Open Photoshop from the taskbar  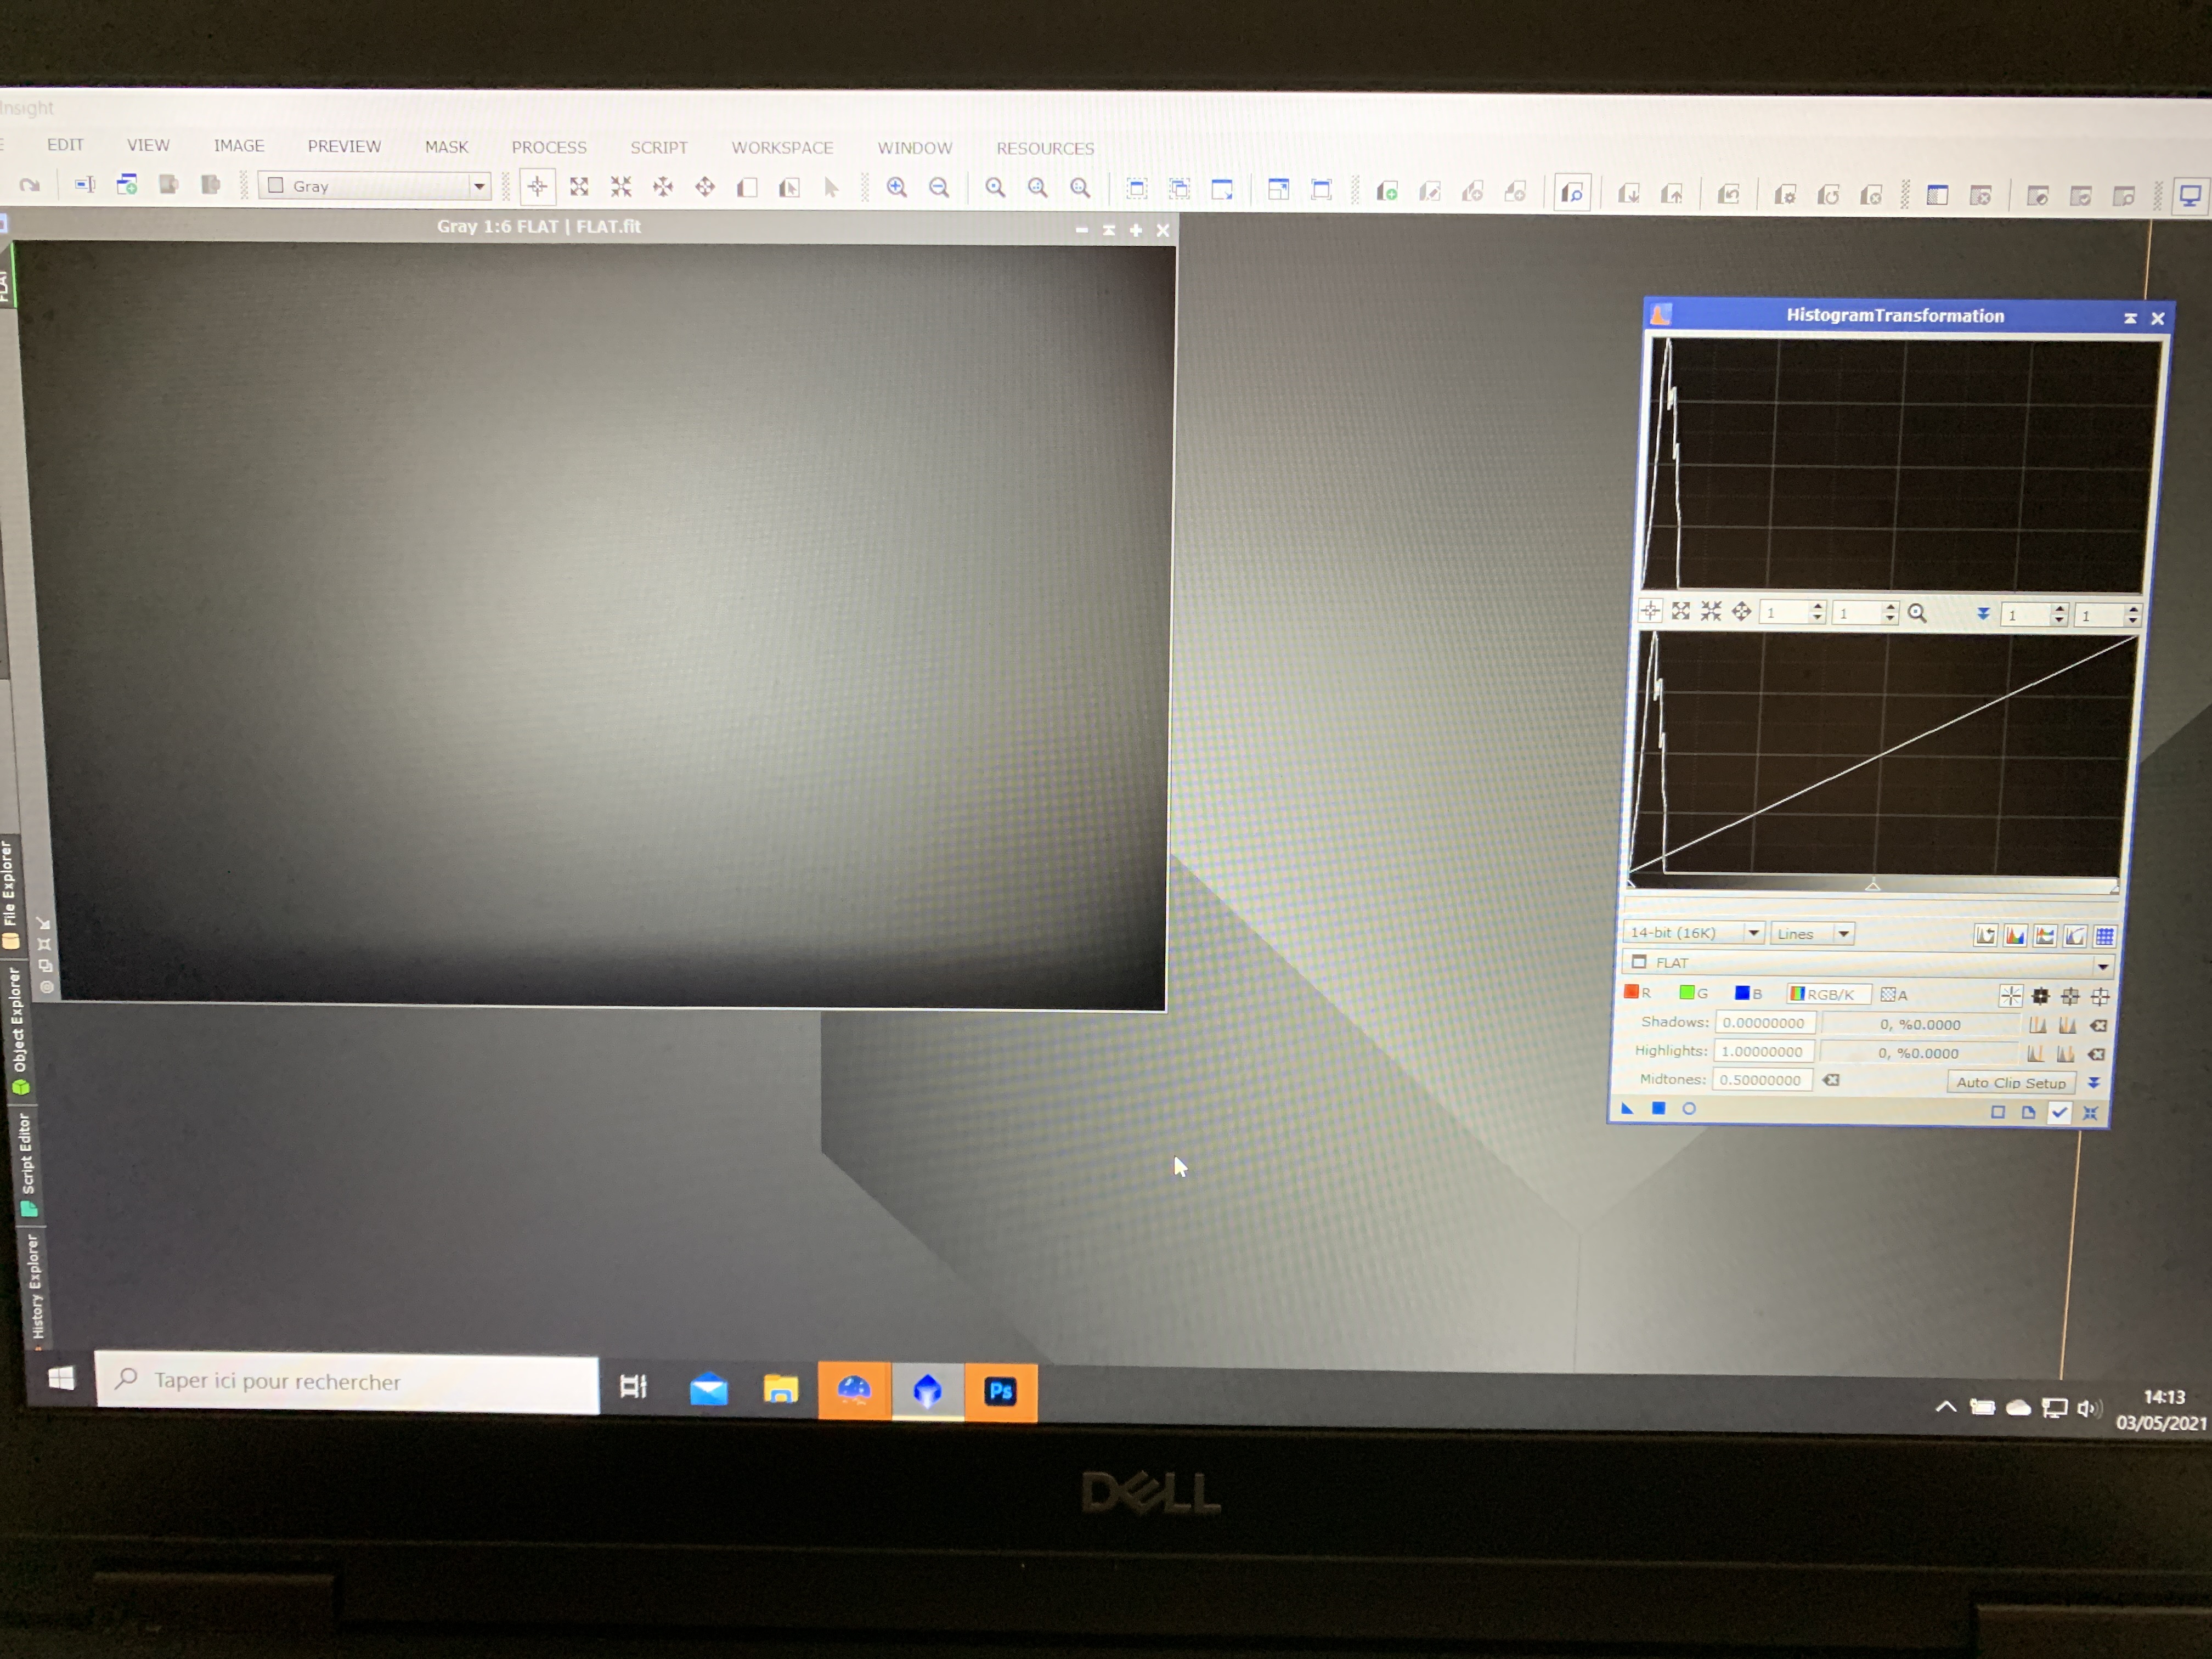pos(1000,1391)
